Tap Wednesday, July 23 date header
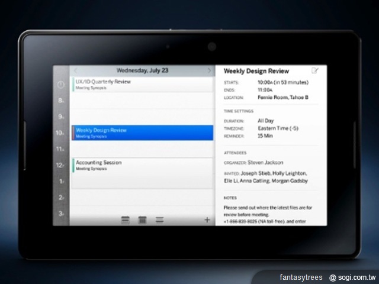 [142, 70]
